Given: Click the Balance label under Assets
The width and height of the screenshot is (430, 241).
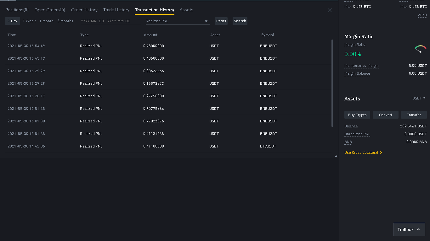Looking at the screenshot, I should pos(351,126).
